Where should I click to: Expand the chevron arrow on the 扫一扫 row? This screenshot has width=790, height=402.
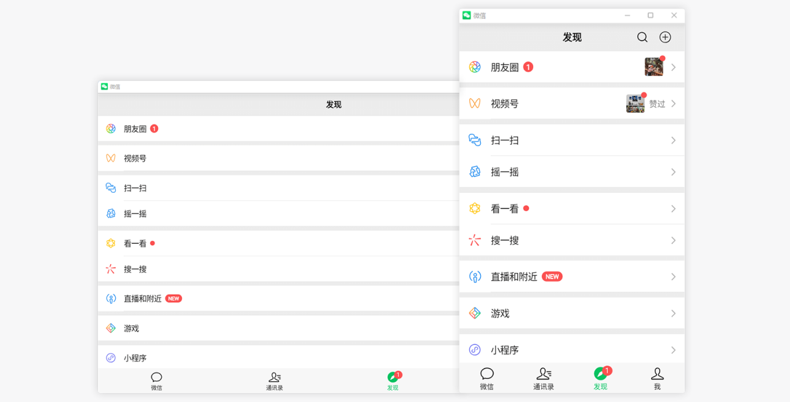[x=673, y=140]
